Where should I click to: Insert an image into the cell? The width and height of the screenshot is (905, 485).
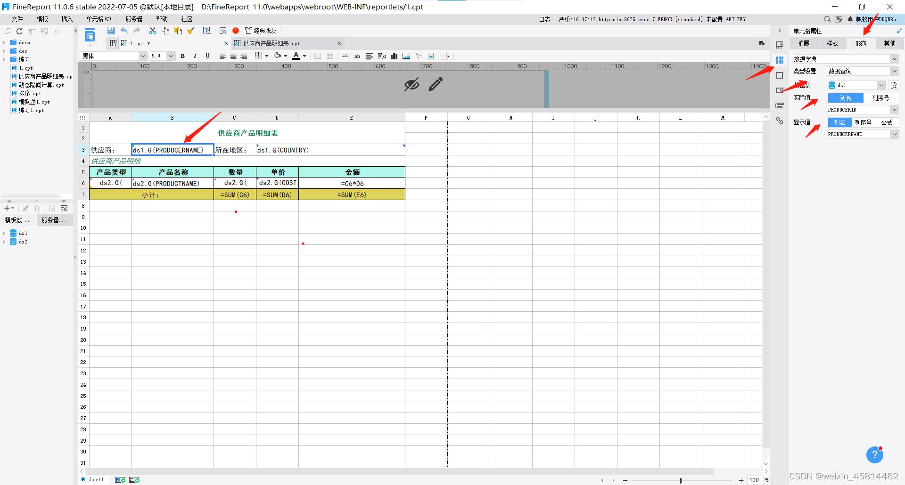pos(406,56)
